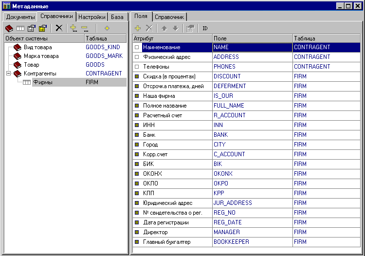Click the MANAGER field cell
Viewport: 365px width, 256px height.
(x=253, y=232)
